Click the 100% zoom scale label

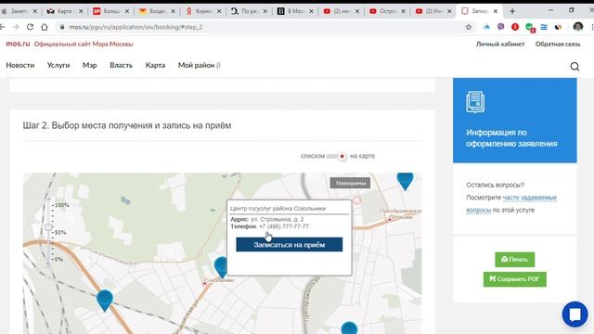tap(62, 205)
